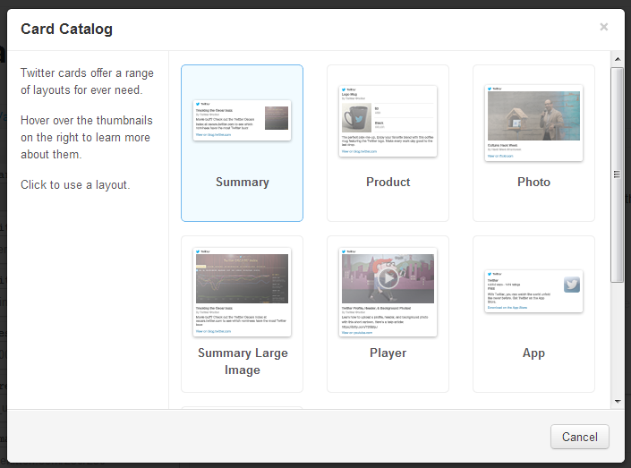
Task: Select the Summary card layout
Action: point(242,143)
